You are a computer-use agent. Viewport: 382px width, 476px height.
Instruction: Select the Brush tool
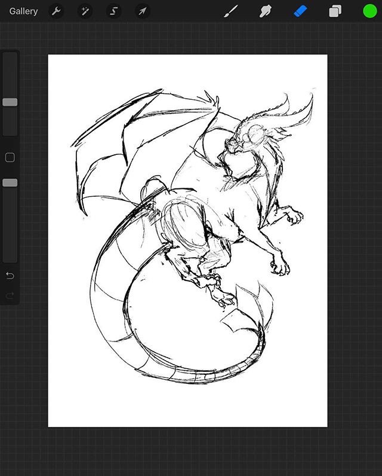[x=231, y=11]
